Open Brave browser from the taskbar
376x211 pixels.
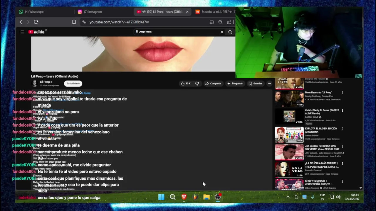pyautogui.click(x=184, y=197)
